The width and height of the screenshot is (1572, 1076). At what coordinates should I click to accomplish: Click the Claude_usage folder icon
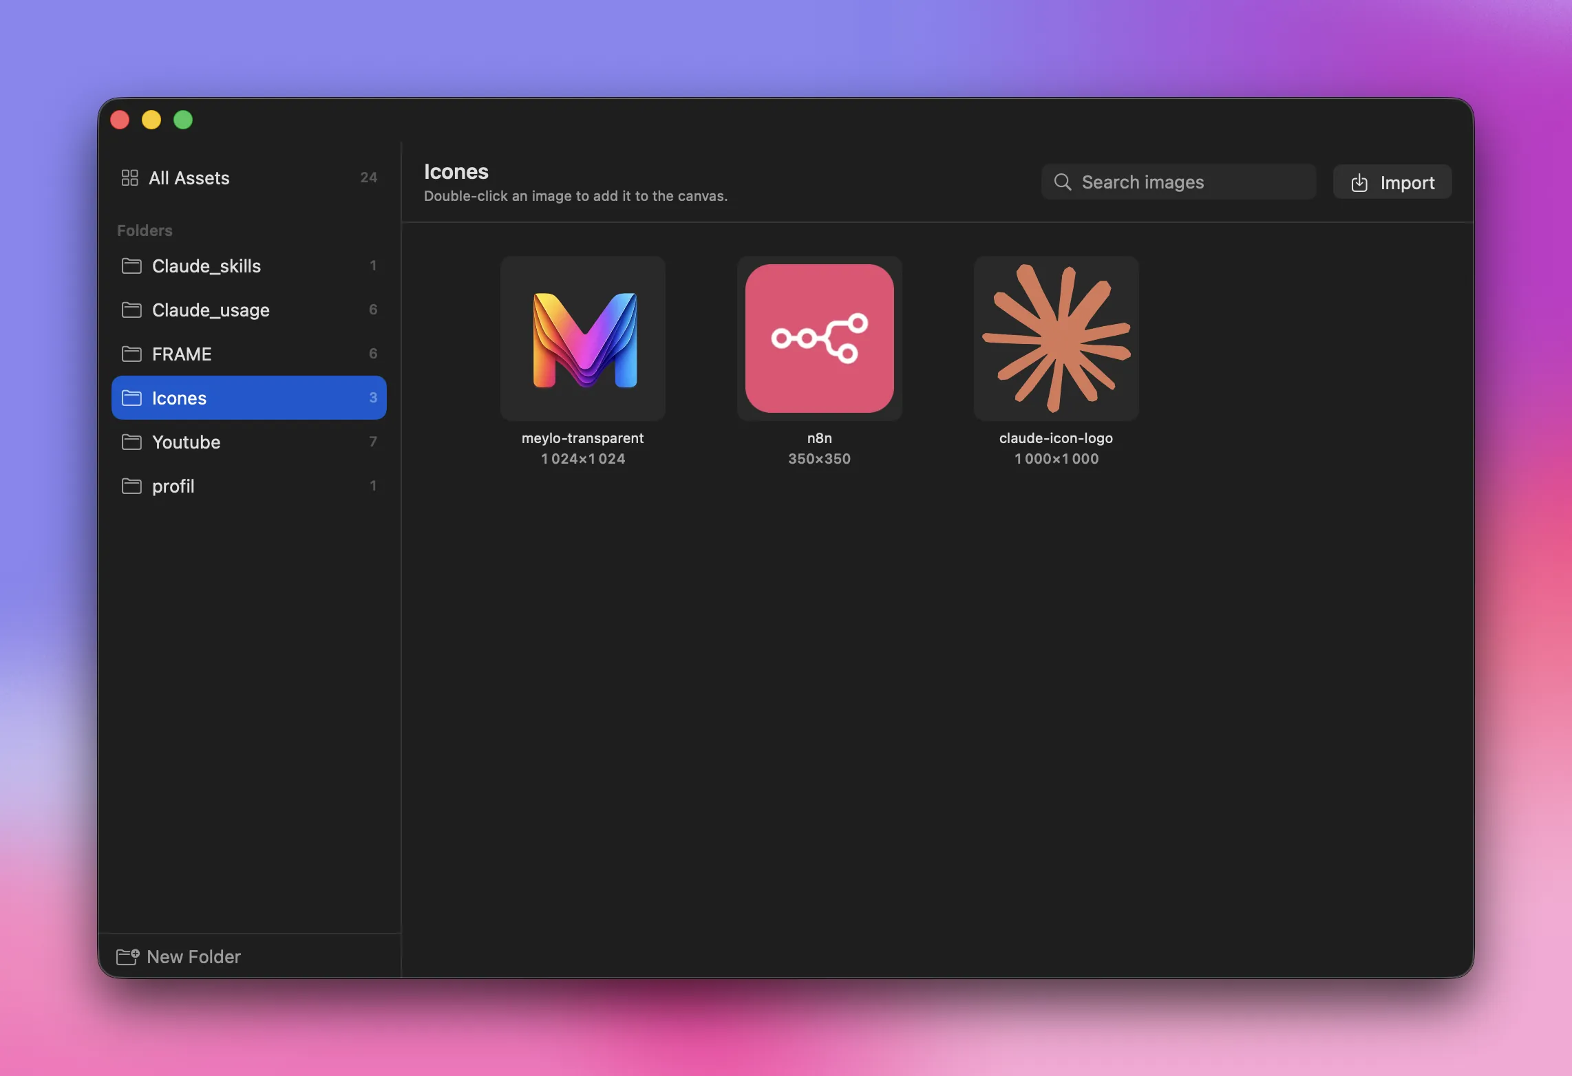pos(131,310)
